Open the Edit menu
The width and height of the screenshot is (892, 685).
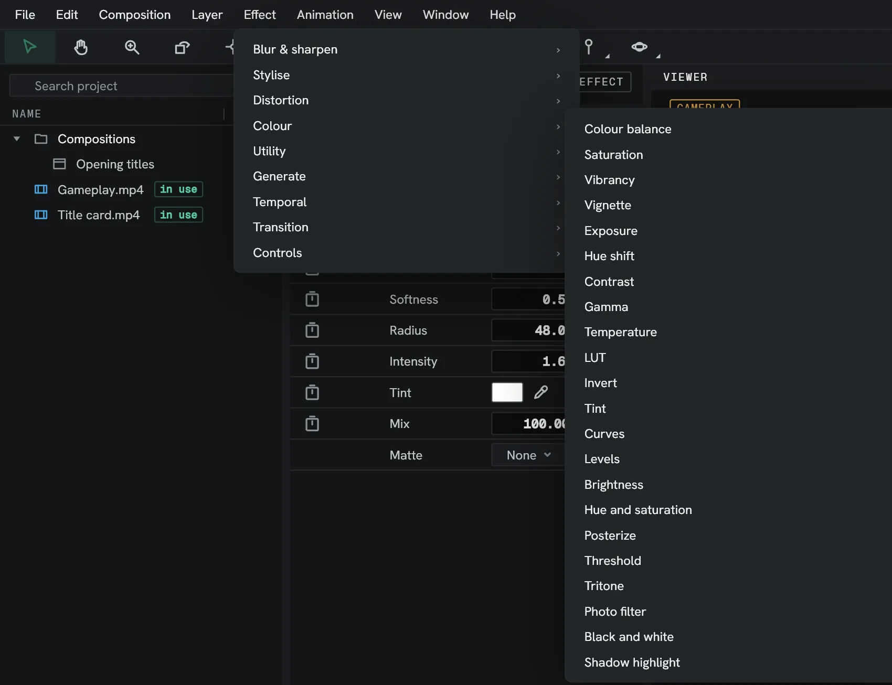coord(67,15)
